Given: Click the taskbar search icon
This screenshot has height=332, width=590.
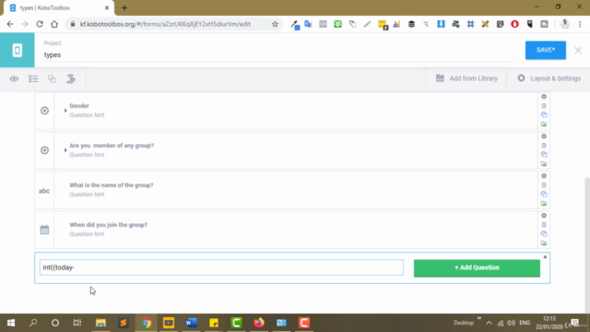Looking at the screenshot, I should pos(33,323).
